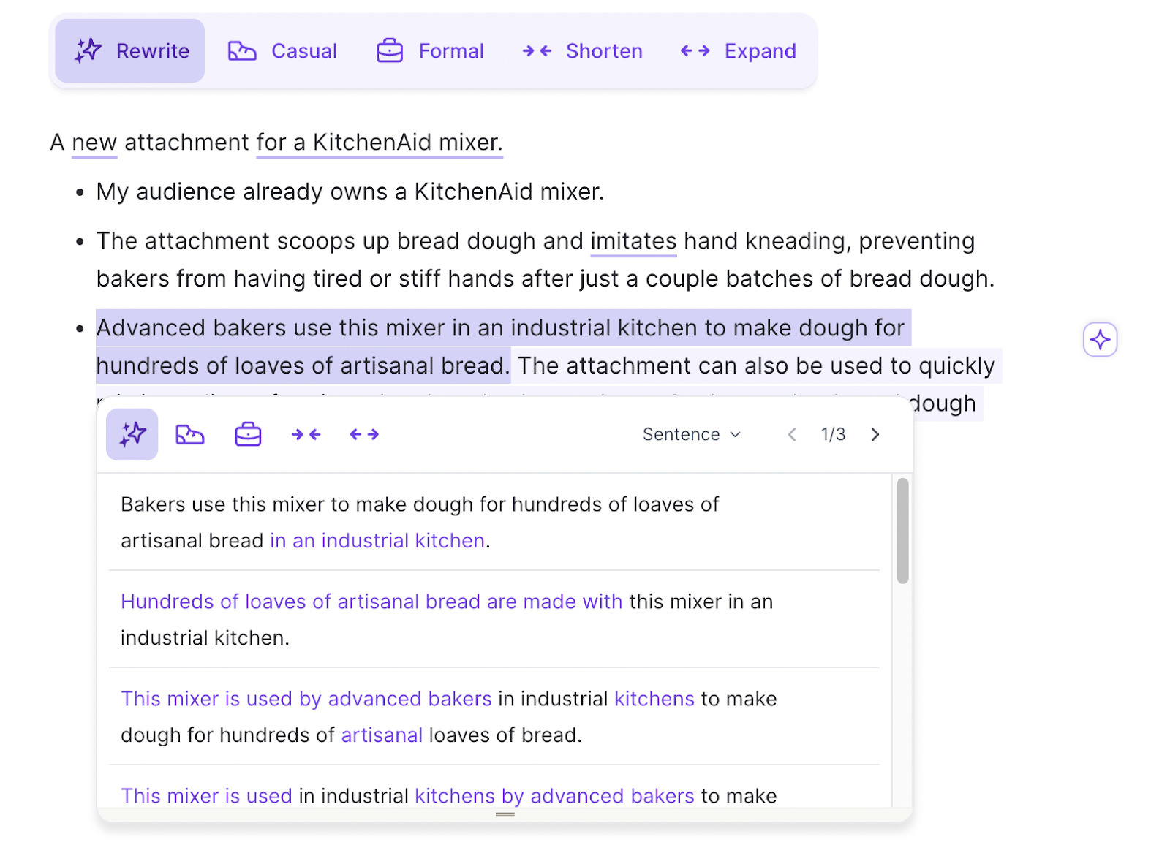
Task: Switch to the Formal tab at the top
Action: 431,50
